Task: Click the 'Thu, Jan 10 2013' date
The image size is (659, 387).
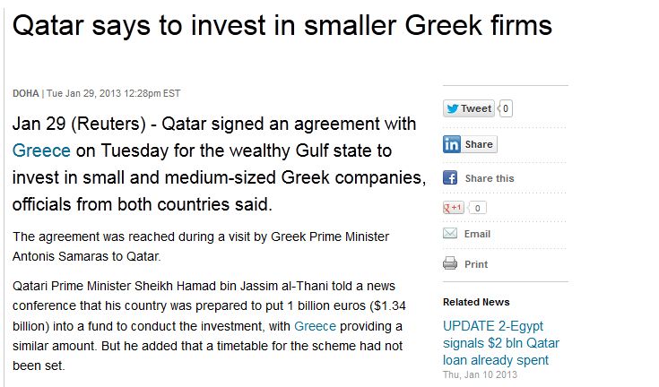Action: tap(480, 374)
